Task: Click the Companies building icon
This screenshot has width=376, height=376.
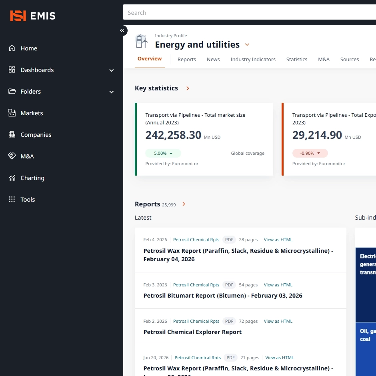Action: [12, 135]
